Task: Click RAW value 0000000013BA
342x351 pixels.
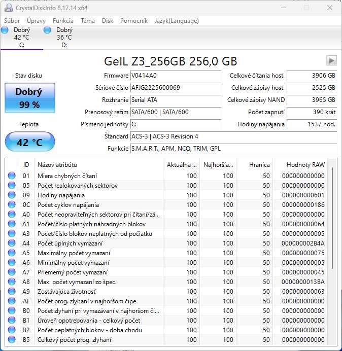Action: click(x=303, y=282)
